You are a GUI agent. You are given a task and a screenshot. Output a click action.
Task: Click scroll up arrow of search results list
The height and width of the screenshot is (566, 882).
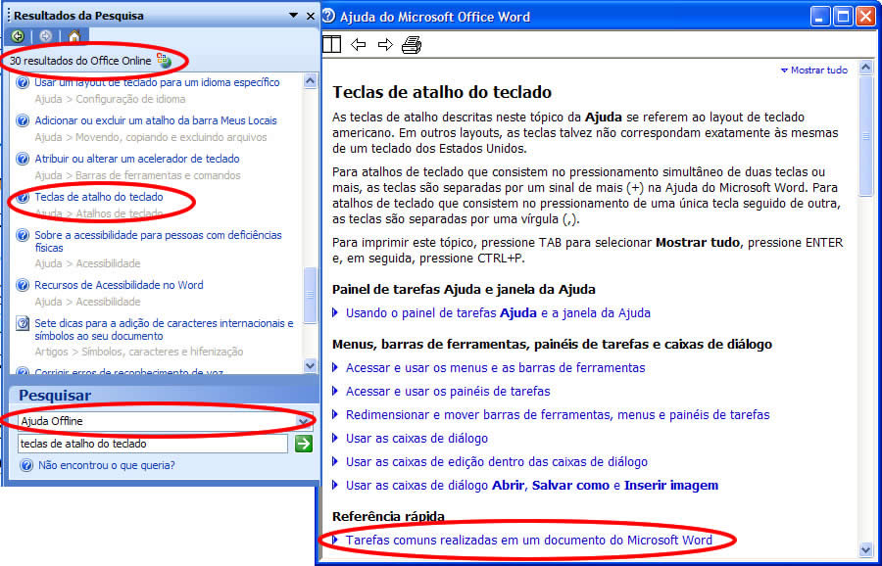coord(310,81)
